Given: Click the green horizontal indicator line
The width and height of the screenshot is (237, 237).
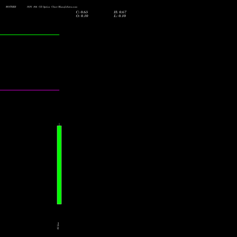Looking at the screenshot, I should point(29,35).
